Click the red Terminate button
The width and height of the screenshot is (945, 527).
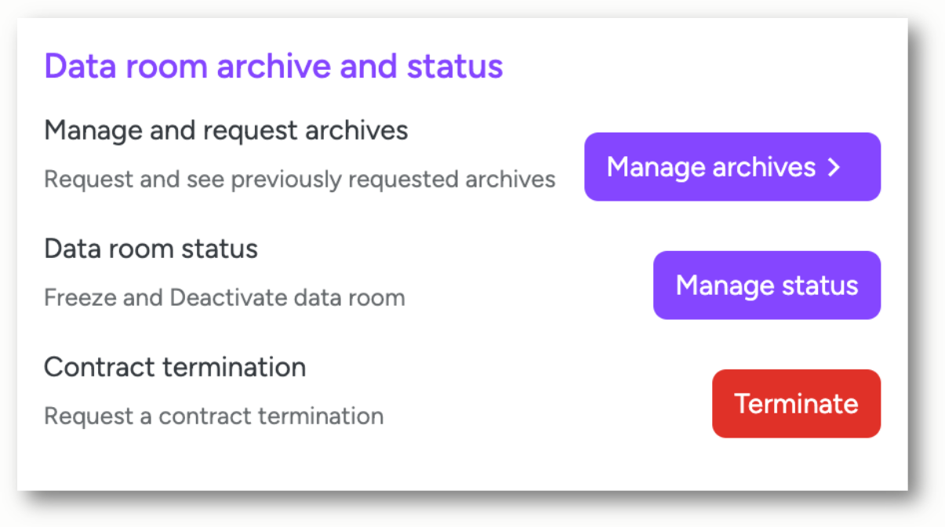796,404
